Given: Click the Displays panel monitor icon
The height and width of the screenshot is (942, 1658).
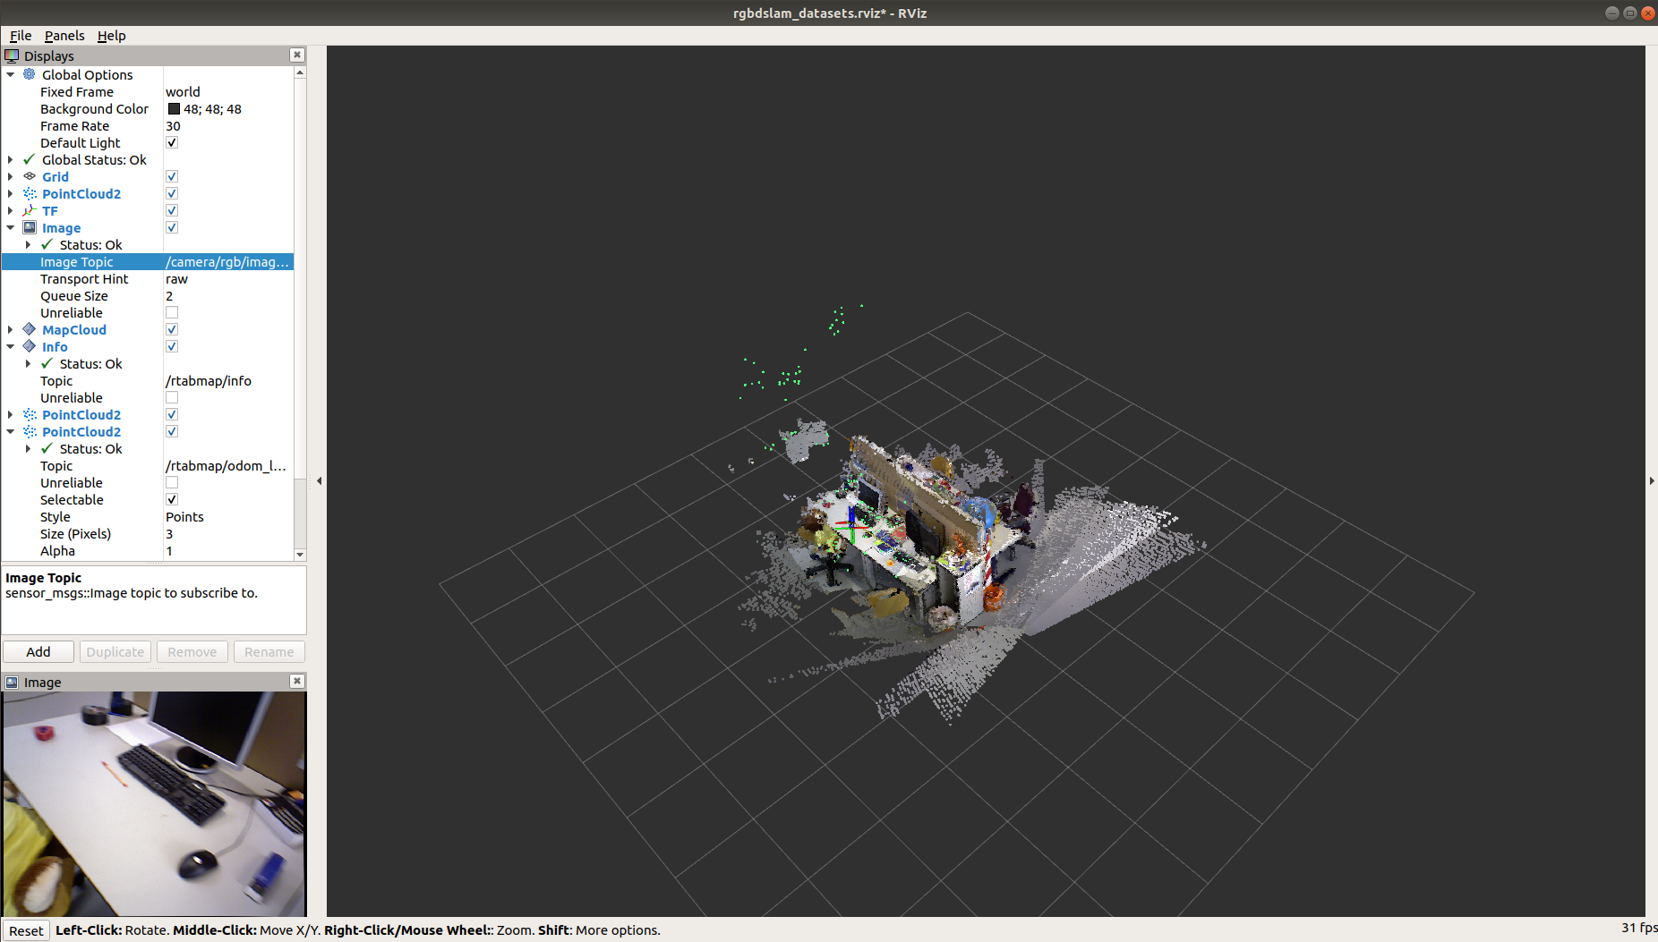Looking at the screenshot, I should [12, 55].
